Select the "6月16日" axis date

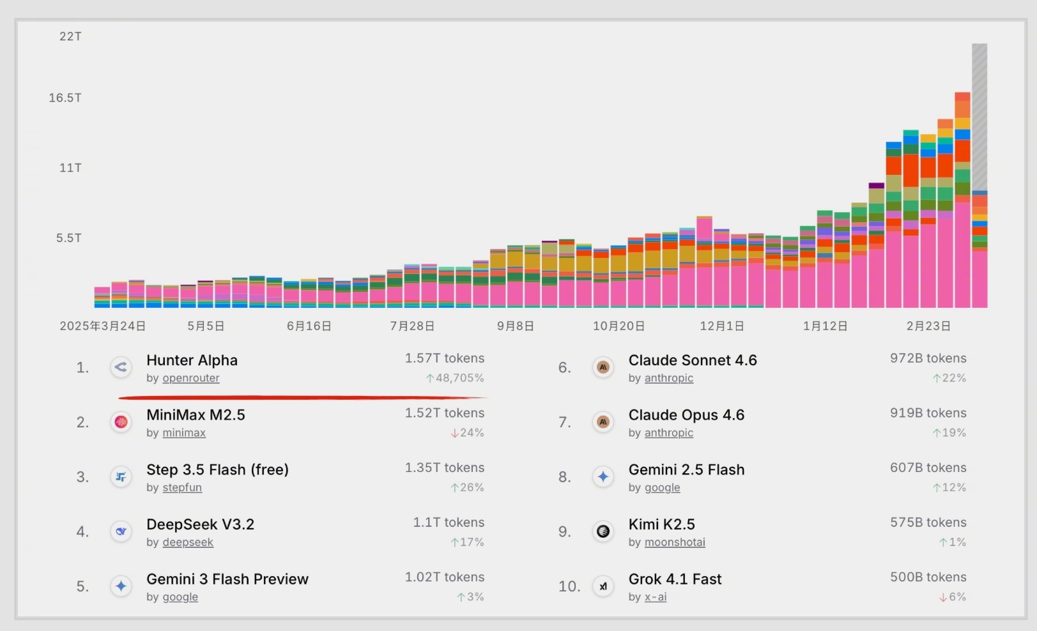(309, 326)
